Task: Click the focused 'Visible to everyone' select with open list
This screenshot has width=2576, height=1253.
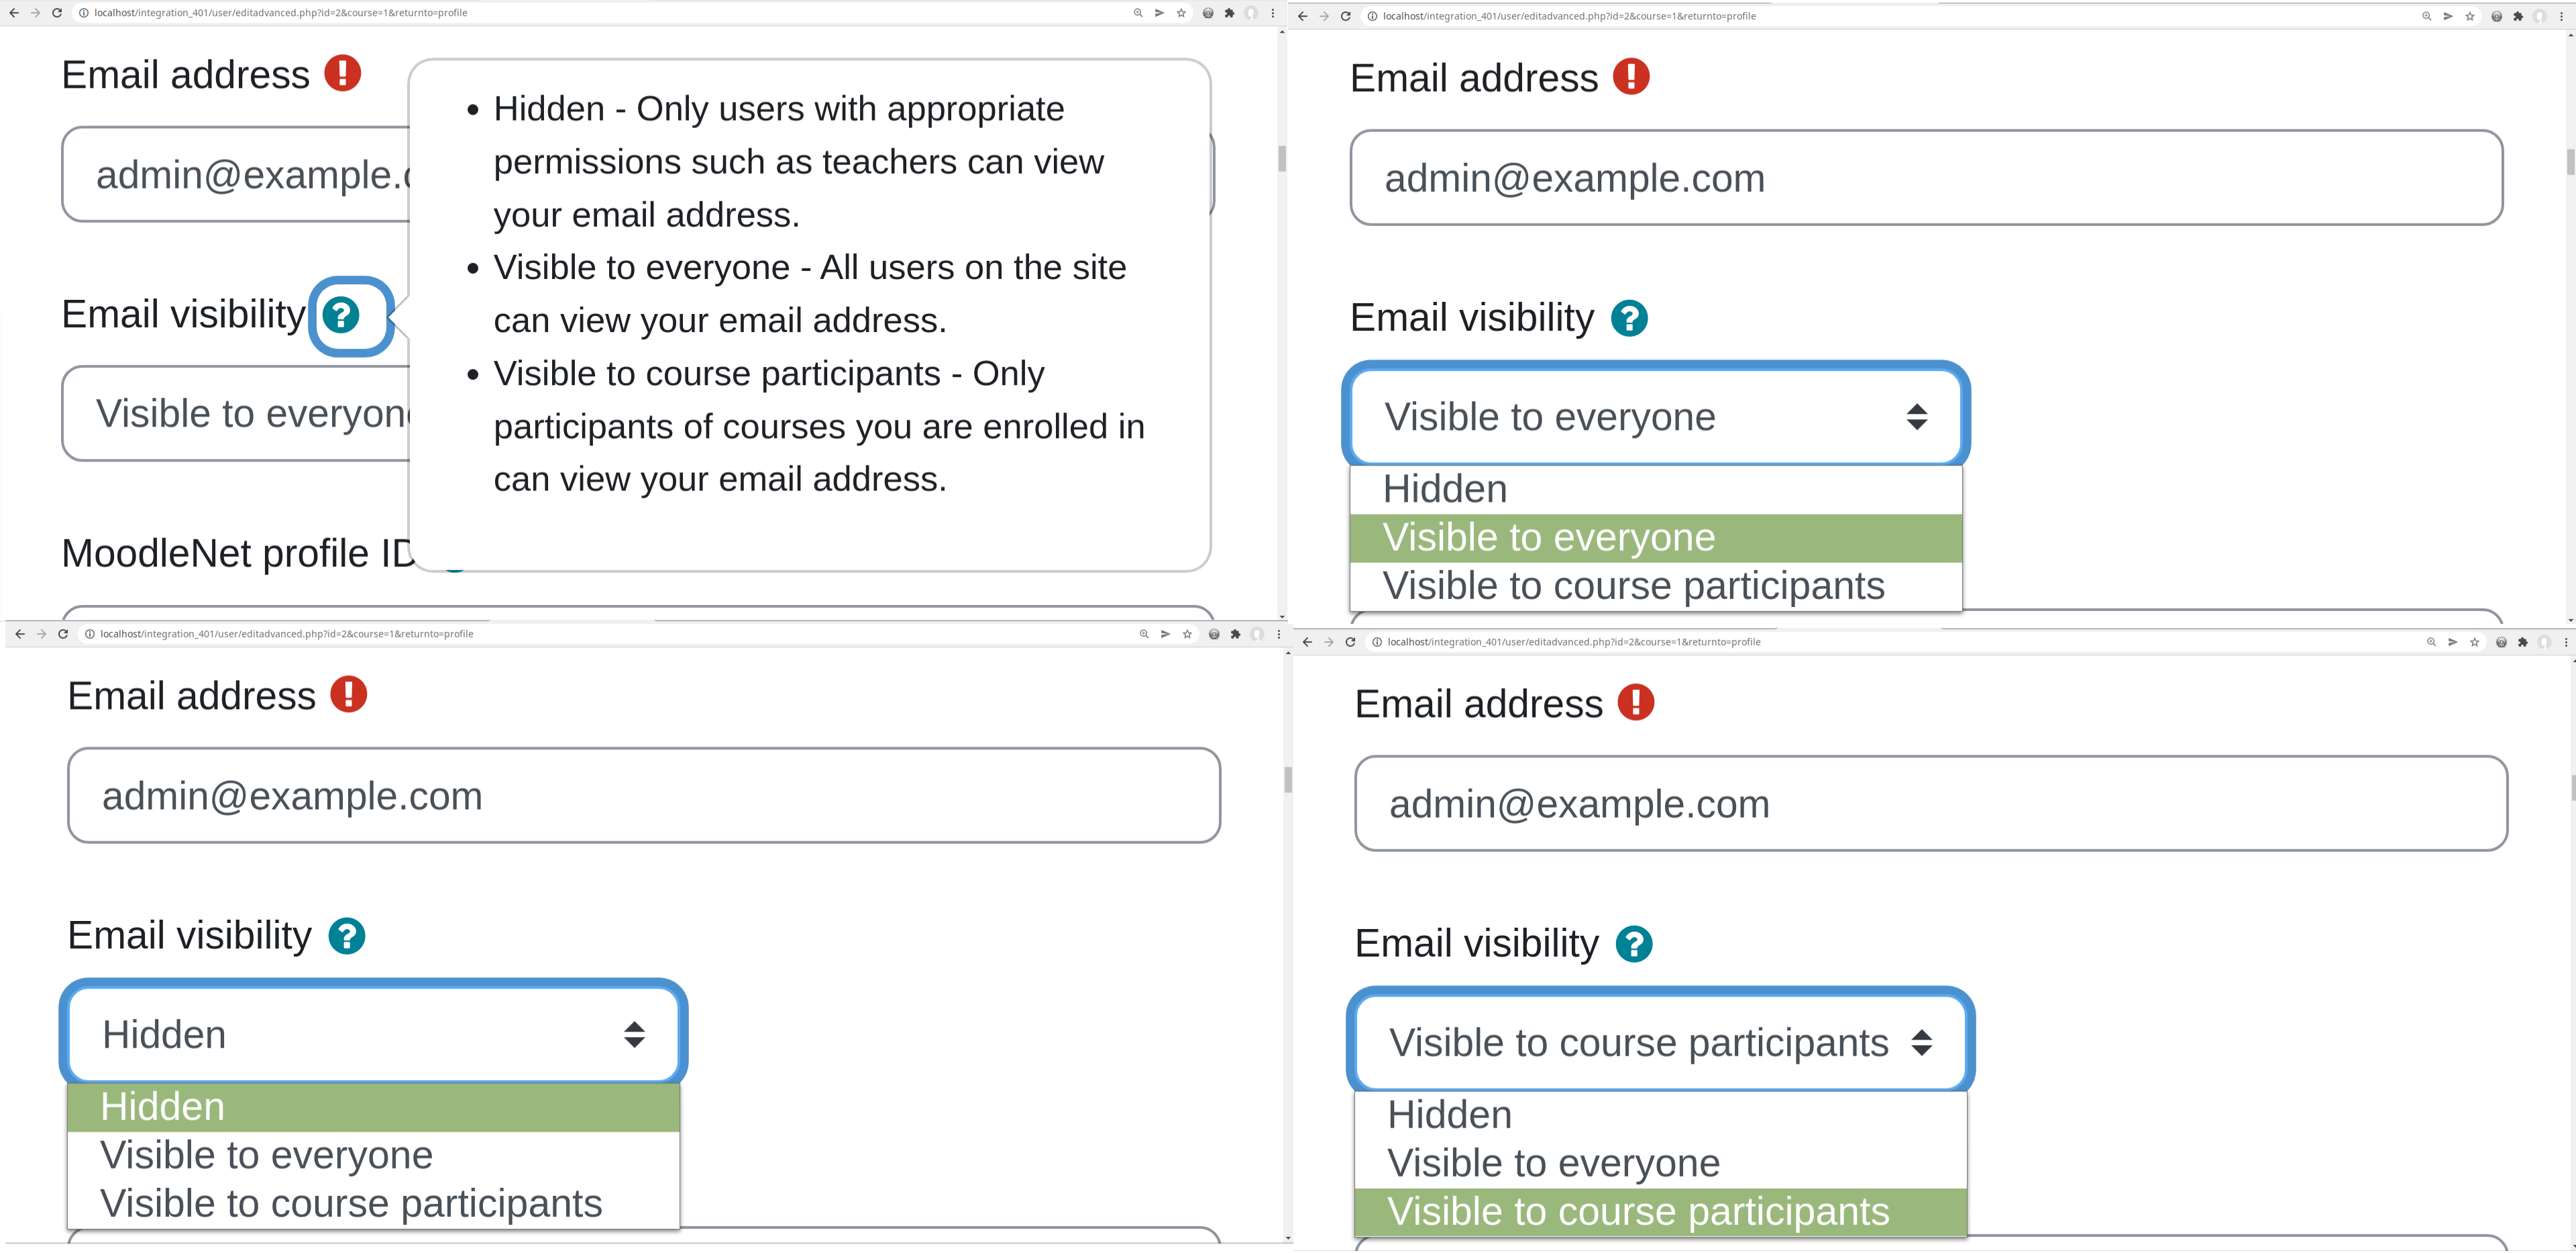Action: point(1656,416)
